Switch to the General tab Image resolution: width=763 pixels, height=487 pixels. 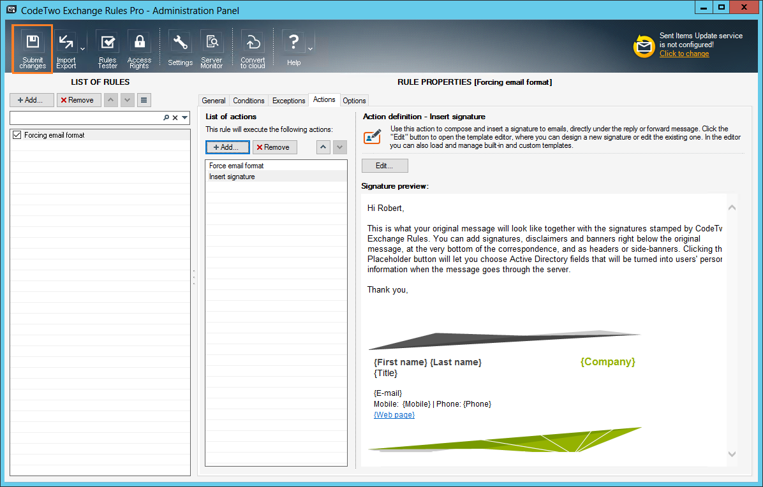point(214,101)
